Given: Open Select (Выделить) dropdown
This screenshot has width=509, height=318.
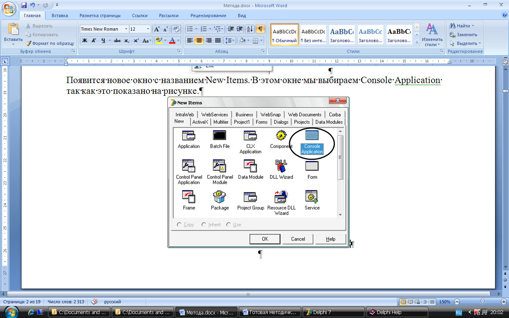Looking at the screenshot, I should (465, 43).
